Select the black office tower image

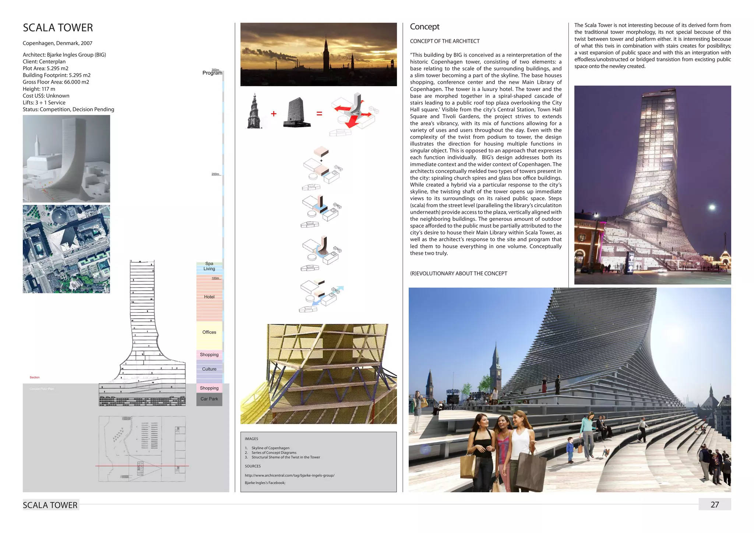[297, 112]
